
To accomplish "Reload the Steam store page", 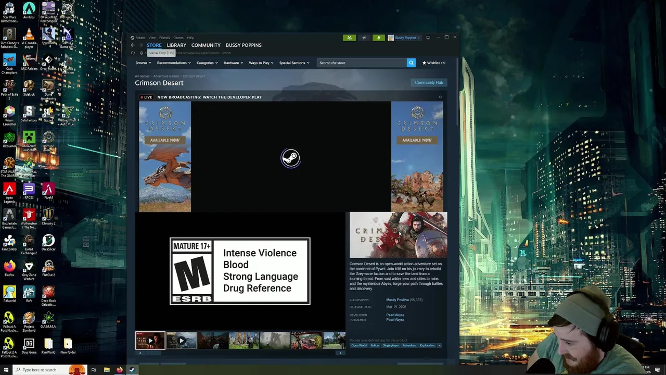I will pyautogui.click(x=133, y=53).
